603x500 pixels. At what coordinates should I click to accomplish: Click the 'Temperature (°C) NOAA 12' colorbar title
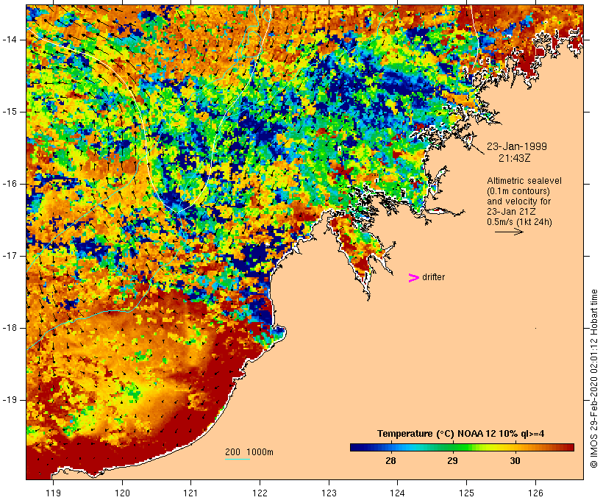pyautogui.click(x=461, y=434)
